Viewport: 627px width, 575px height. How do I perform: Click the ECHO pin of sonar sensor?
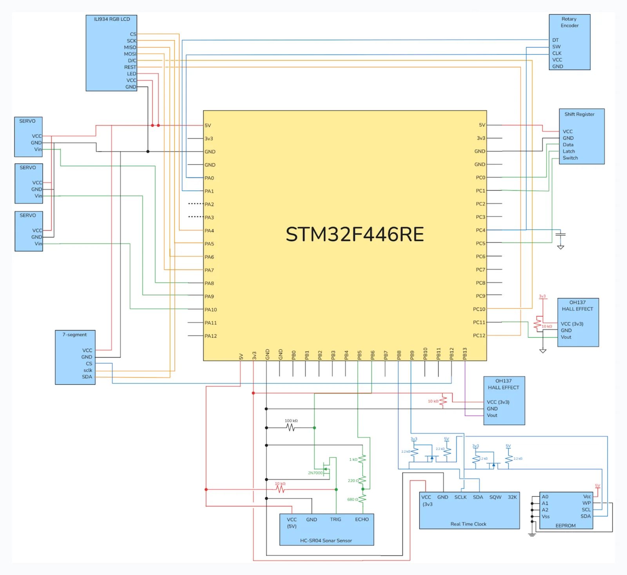pos(362,519)
